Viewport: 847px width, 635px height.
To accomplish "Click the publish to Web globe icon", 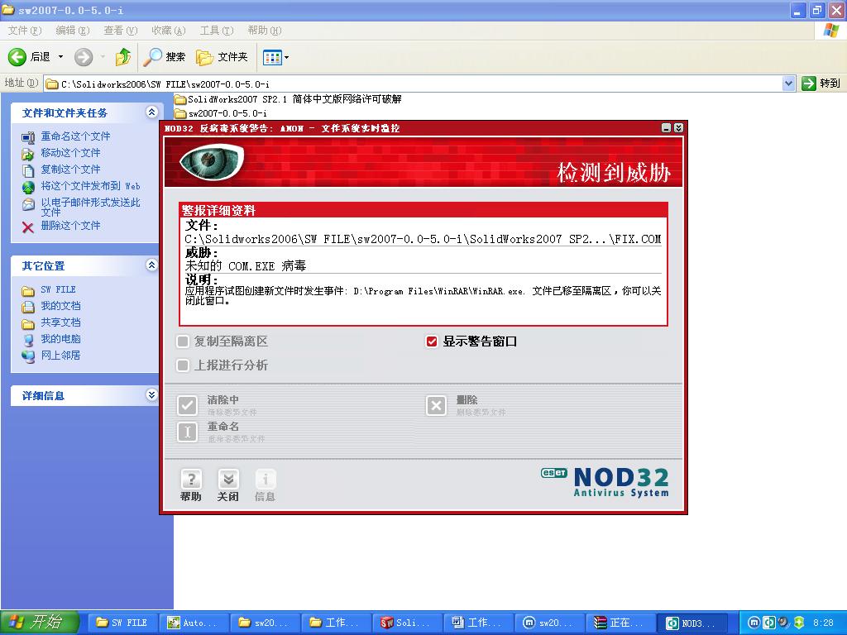I will [x=28, y=188].
